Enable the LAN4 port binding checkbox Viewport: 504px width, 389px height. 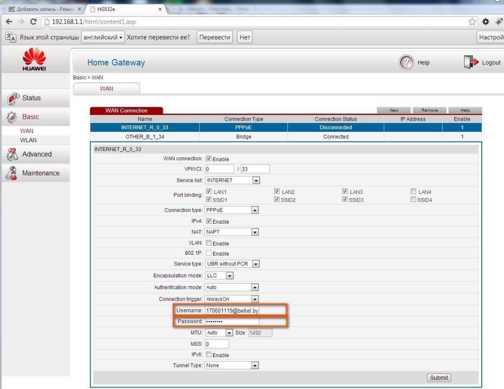click(x=413, y=191)
